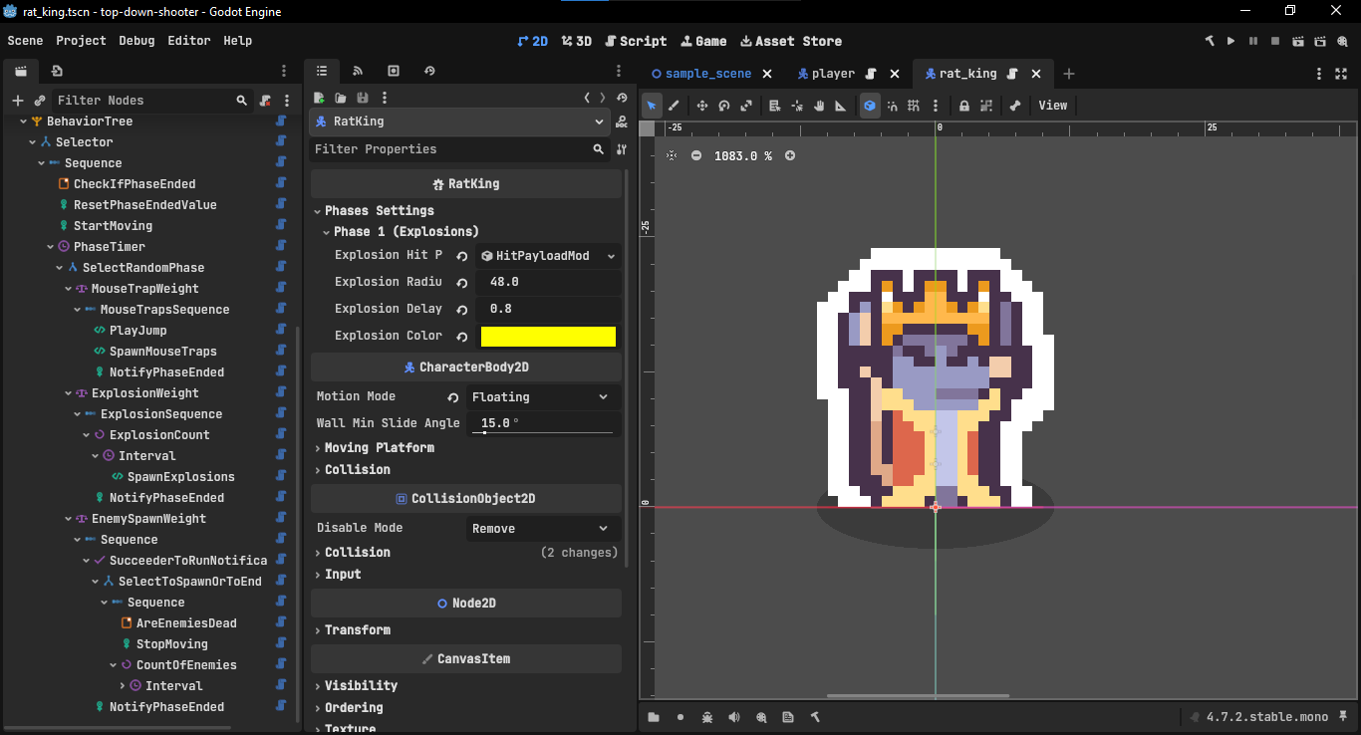Select the Move mode tool in canvas toolbar
This screenshot has height=735, width=1361.
pos(702,106)
